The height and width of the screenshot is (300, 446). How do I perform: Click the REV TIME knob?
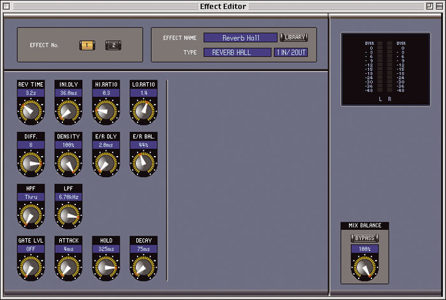[30, 113]
